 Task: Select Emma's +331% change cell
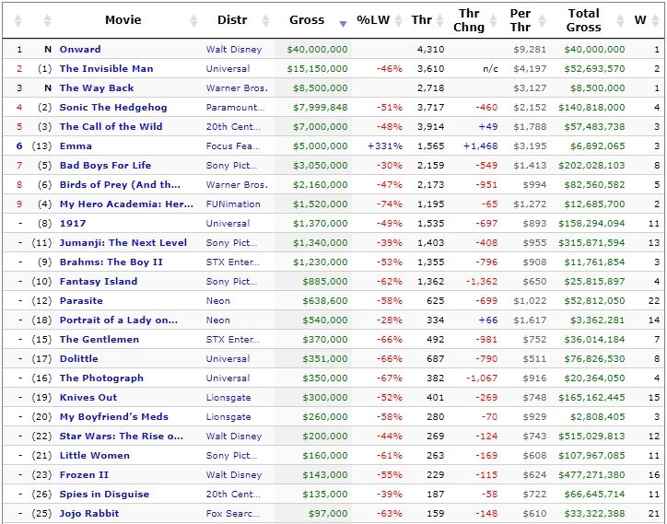coord(385,146)
